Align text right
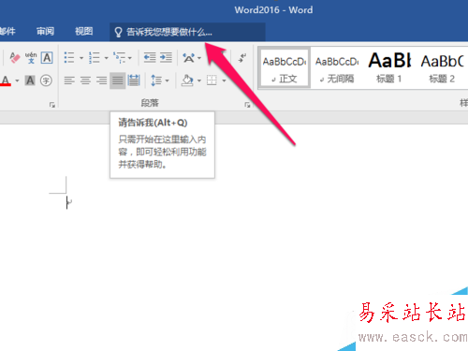Viewport: 468px width, 351px height. point(101,80)
